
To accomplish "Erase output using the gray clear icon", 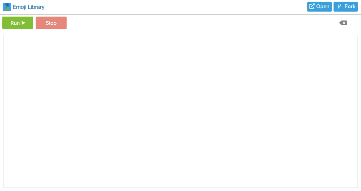I will tap(343, 23).
